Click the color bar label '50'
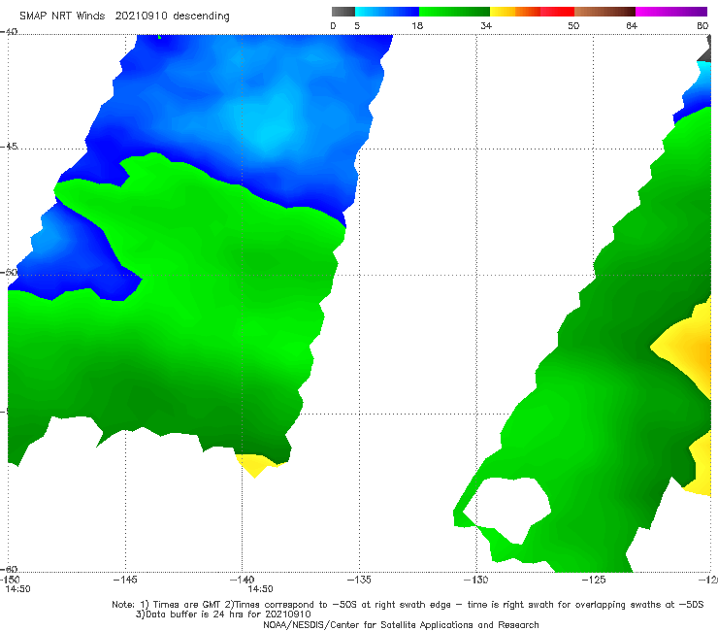 coord(573,26)
